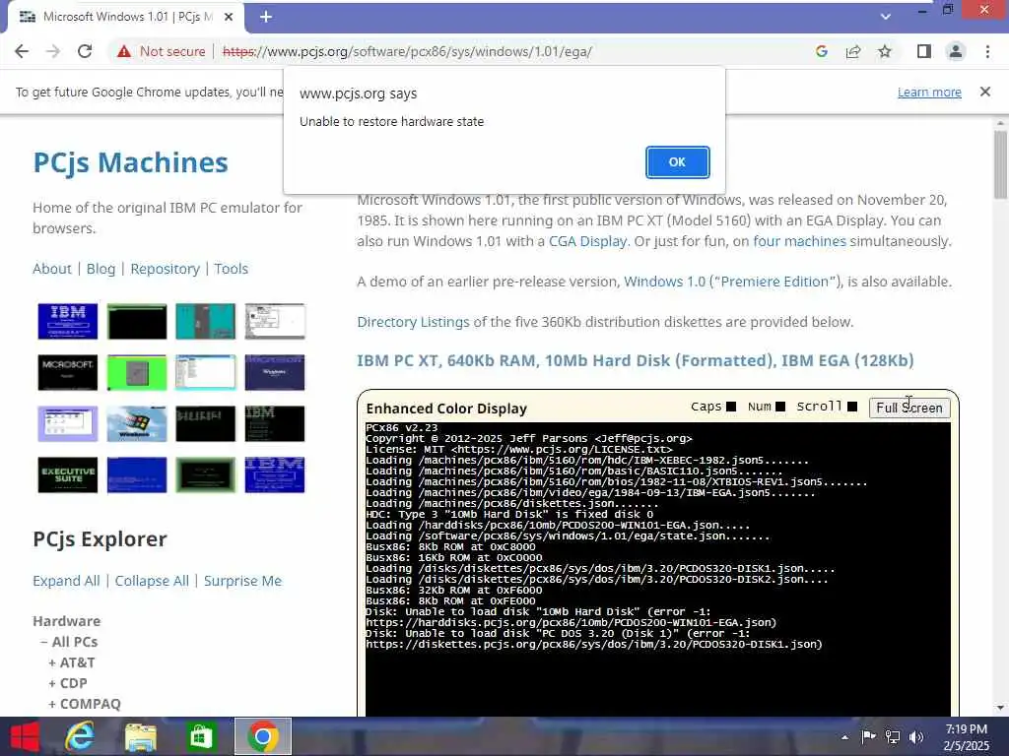Select the Microsoft Windows 1.01 PCjs tab
The image size is (1009, 756).
(127, 17)
